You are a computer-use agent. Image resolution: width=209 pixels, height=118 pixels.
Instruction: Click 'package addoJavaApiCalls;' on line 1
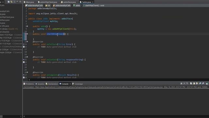(42, 9)
